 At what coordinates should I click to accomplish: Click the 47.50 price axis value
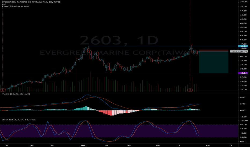[244, 44]
